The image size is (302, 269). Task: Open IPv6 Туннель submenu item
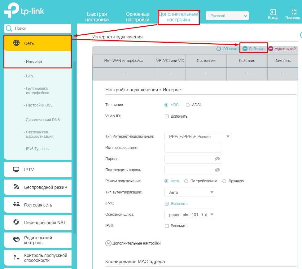pos(37,149)
